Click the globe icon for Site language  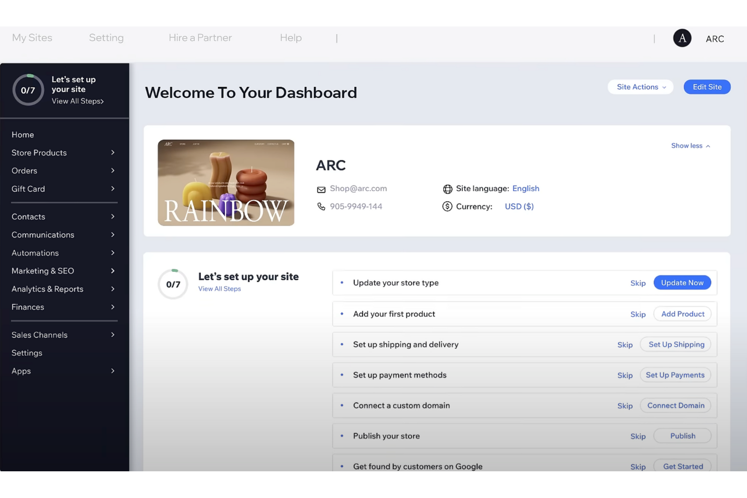[x=448, y=189]
